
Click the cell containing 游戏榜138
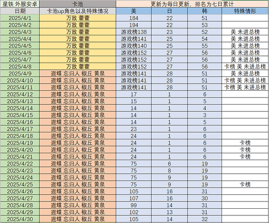[134, 32]
